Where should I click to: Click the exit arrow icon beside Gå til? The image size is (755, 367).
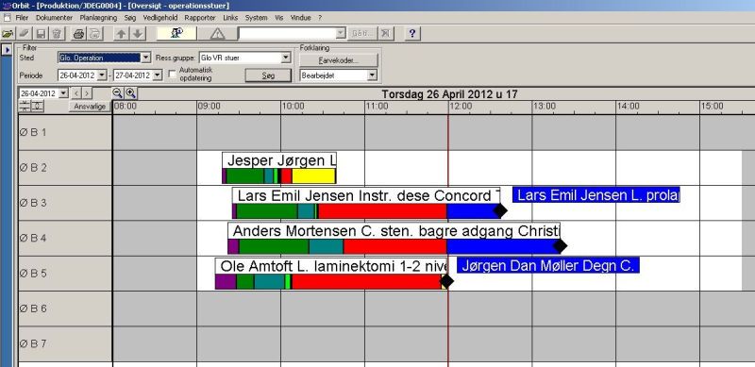tap(385, 33)
